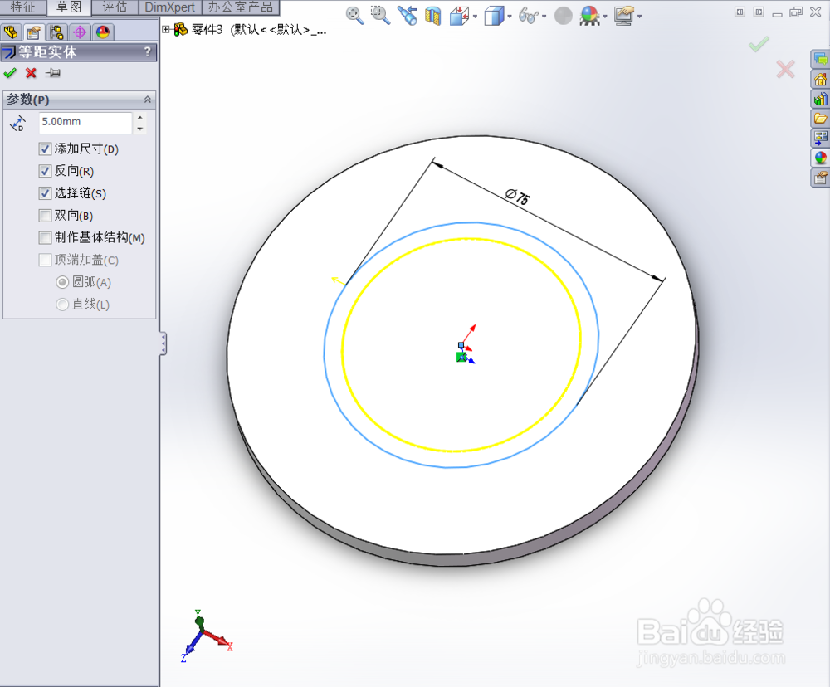Select 零件3 part name in tree
Viewport: 830px width, 687px height.
click(207, 30)
